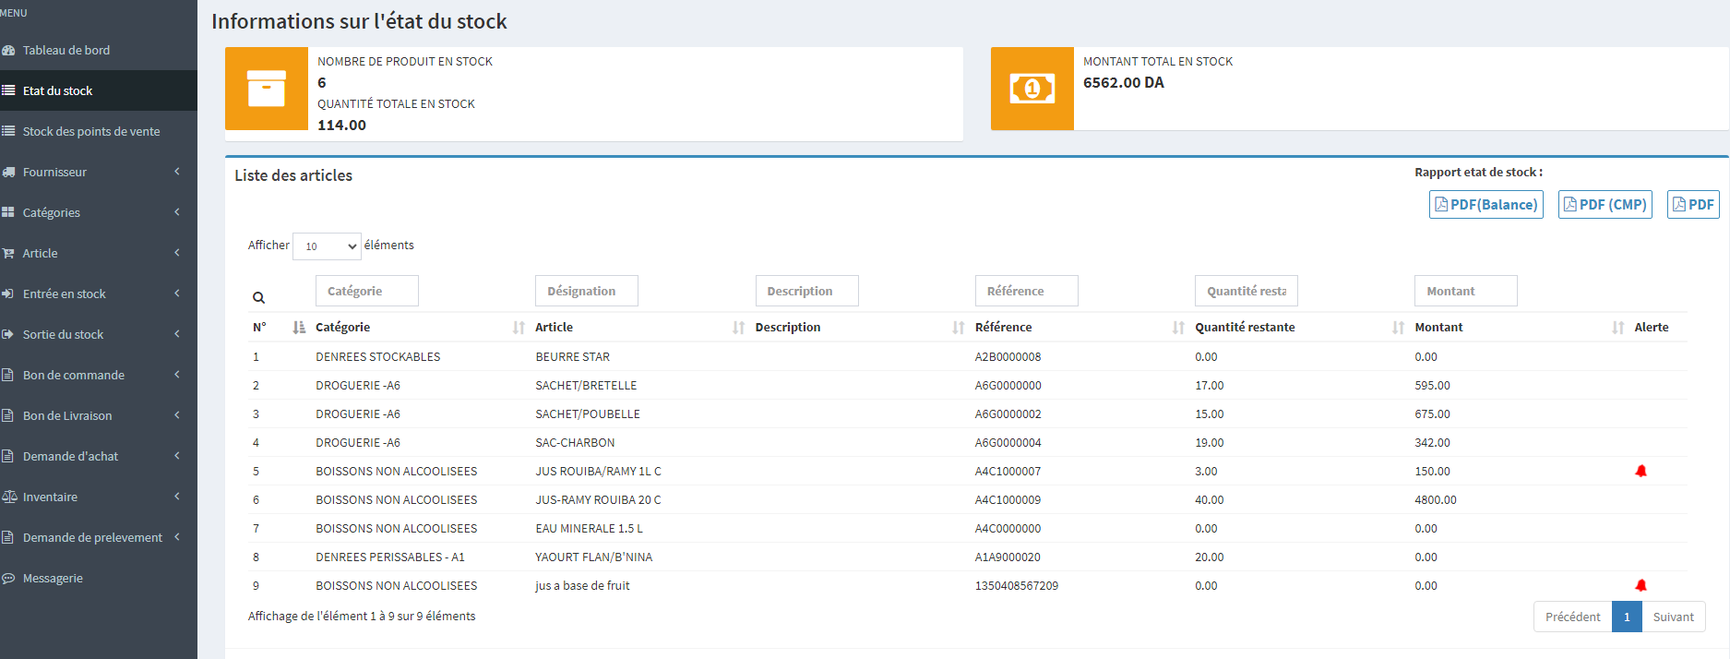Sort by Quantité restante column arrows

tap(1398, 328)
